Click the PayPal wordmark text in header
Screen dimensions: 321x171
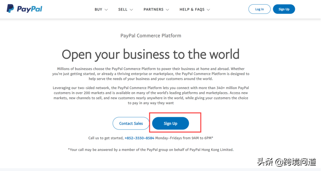pos(29,9)
